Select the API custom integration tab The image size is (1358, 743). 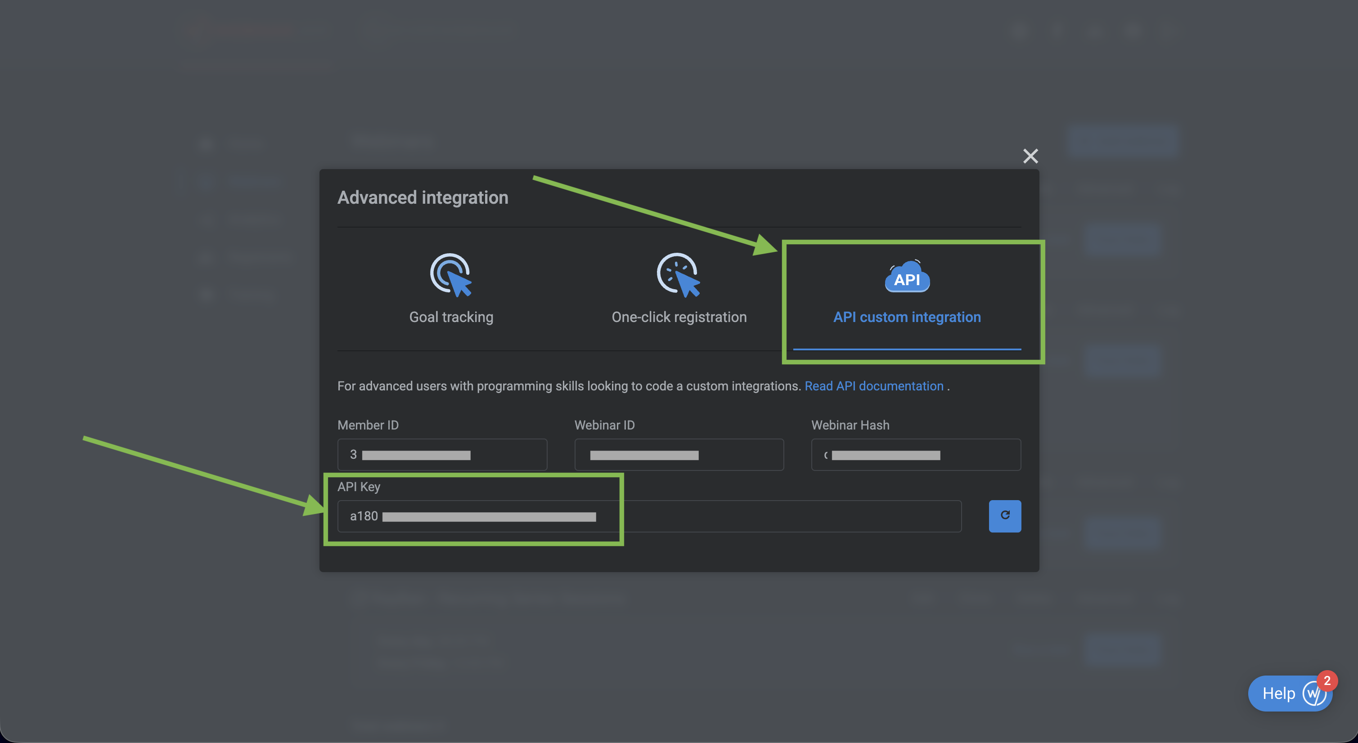point(907,289)
